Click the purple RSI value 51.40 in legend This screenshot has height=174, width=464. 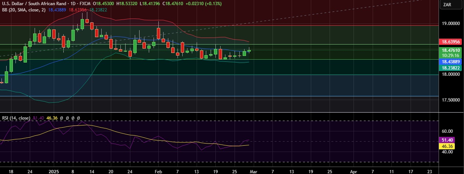click(39, 118)
